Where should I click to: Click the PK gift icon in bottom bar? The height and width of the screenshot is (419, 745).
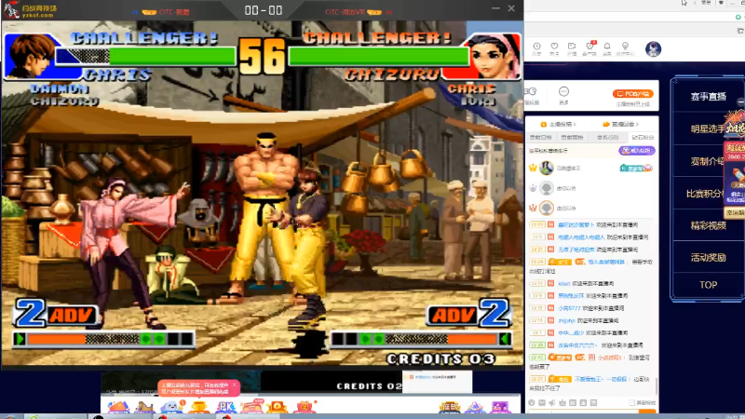[225, 407]
